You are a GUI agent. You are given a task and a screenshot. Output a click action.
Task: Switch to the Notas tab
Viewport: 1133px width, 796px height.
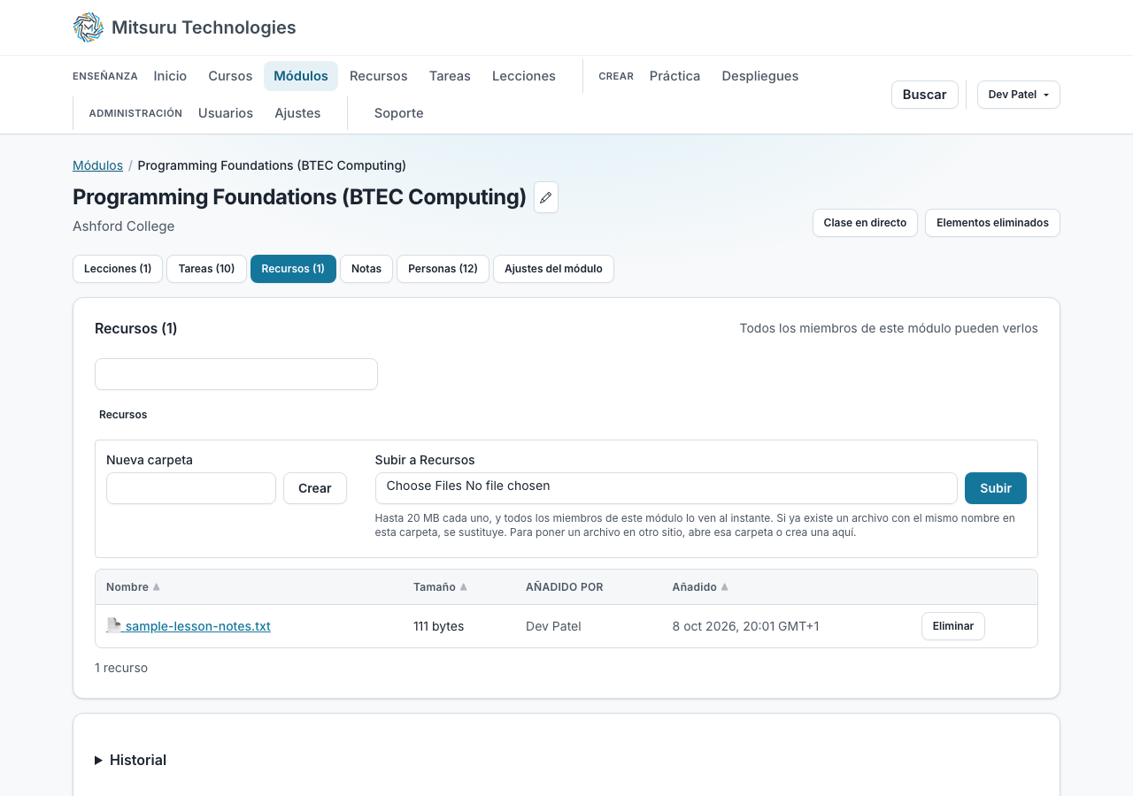366,269
